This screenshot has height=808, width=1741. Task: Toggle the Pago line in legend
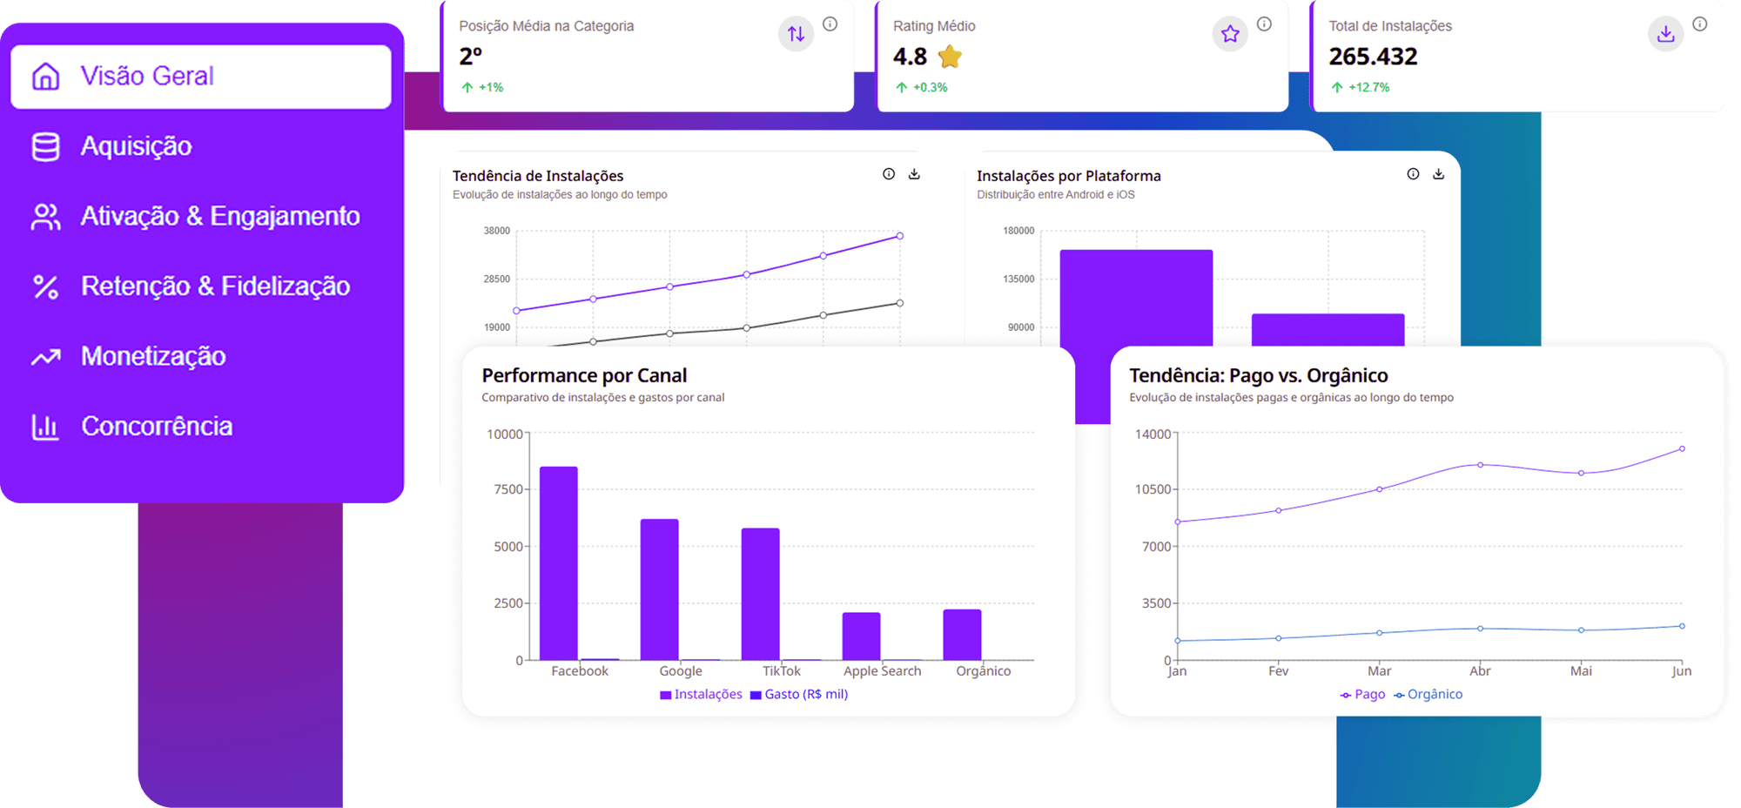coord(1362,694)
